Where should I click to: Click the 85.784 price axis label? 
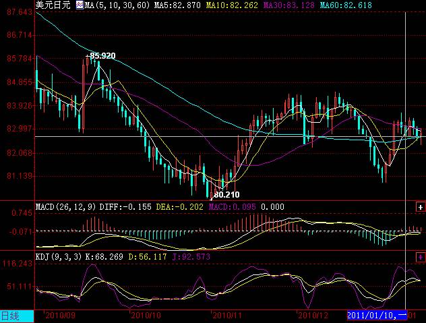pos(20,59)
